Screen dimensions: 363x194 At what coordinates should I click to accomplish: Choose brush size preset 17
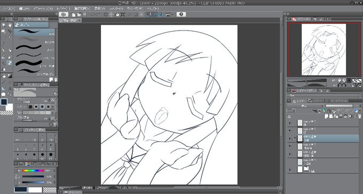coord(51,156)
